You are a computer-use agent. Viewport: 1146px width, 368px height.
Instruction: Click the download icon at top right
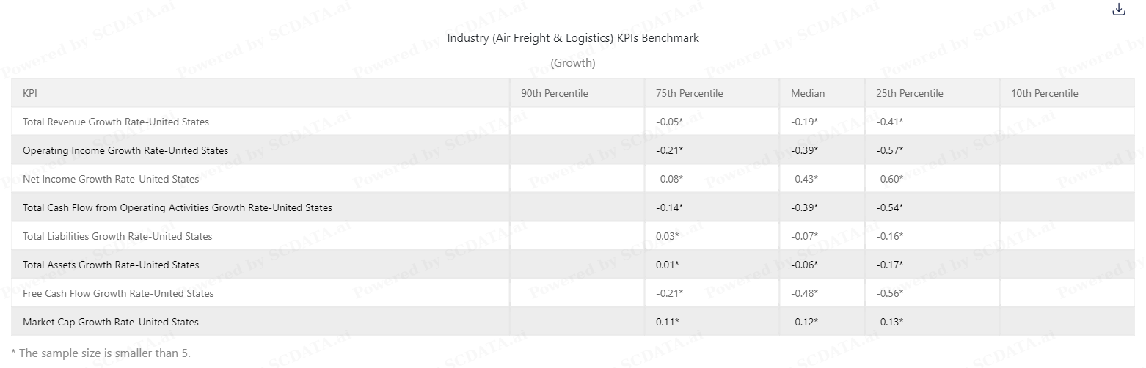pos(1119,10)
